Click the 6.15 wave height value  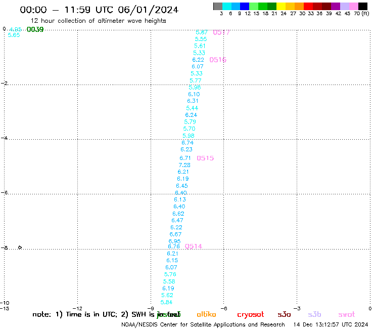[x=172, y=261]
